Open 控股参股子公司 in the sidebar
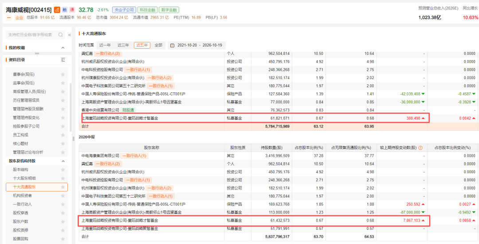This screenshot has width=479, height=244. pyautogui.click(x=26, y=126)
